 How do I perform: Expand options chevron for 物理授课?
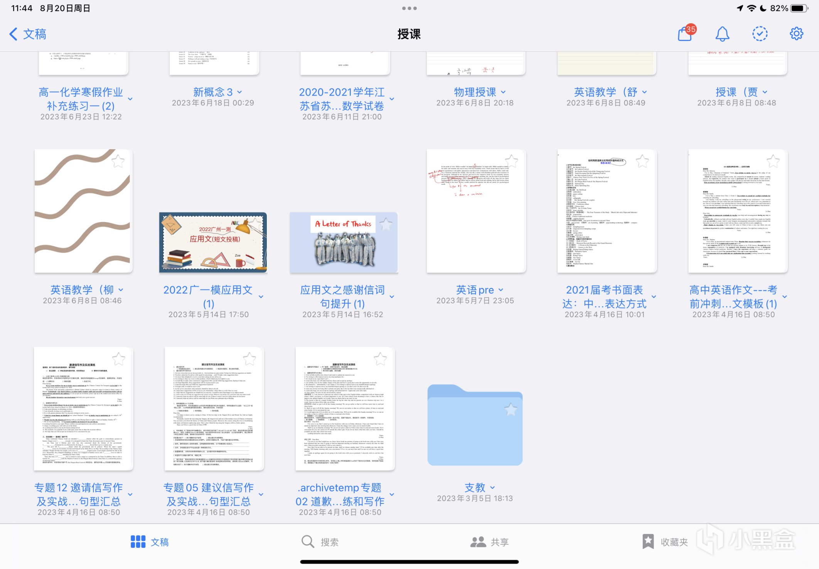[x=503, y=92]
